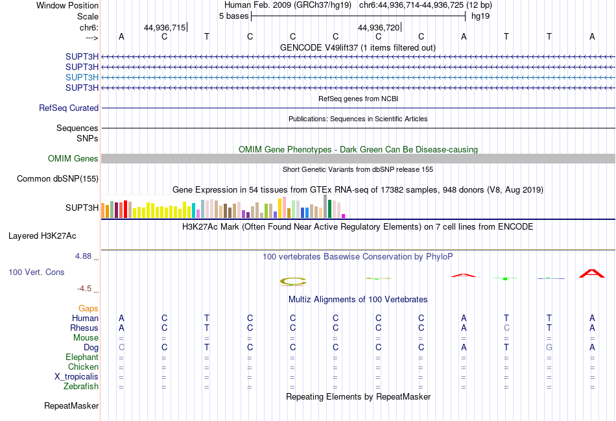
Task: Click the OMIM Genes track label
Action: tap(73, 158)
